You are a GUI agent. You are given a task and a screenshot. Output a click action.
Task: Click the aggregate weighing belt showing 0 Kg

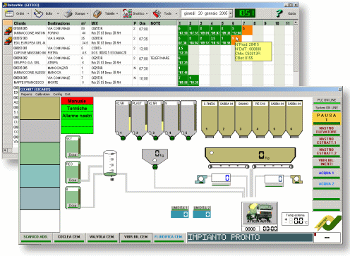pos(250,155)
